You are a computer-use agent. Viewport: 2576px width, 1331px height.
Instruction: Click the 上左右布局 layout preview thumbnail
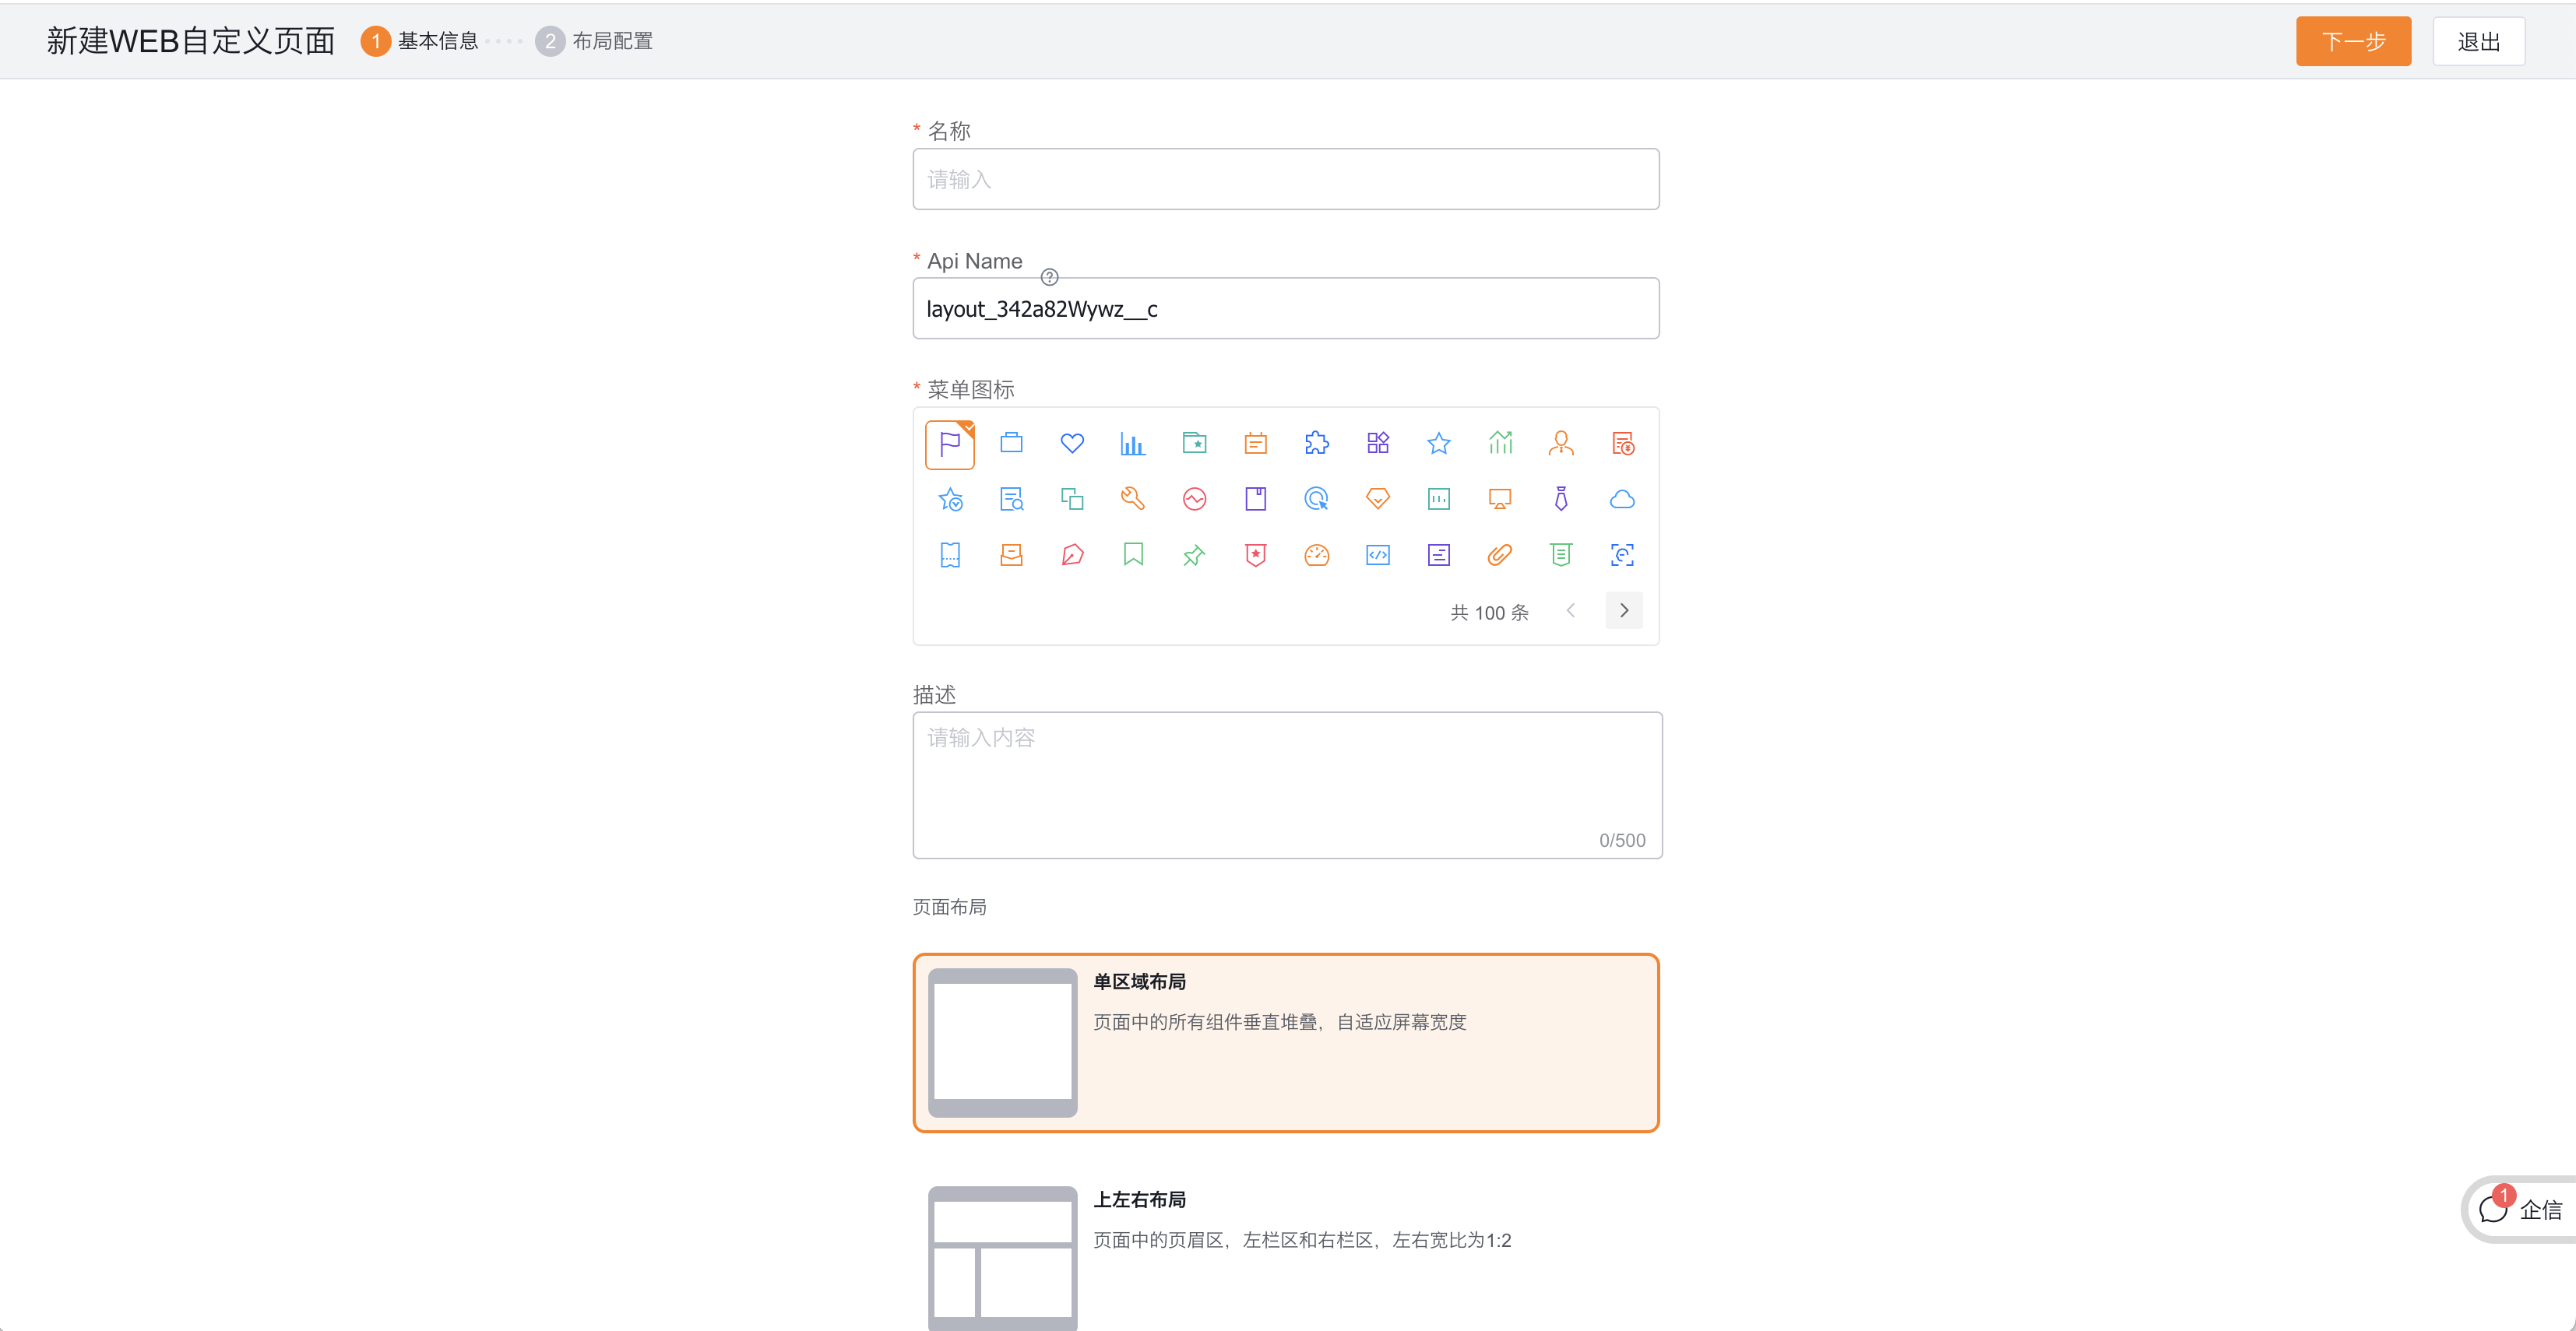pos(1002,1258)
